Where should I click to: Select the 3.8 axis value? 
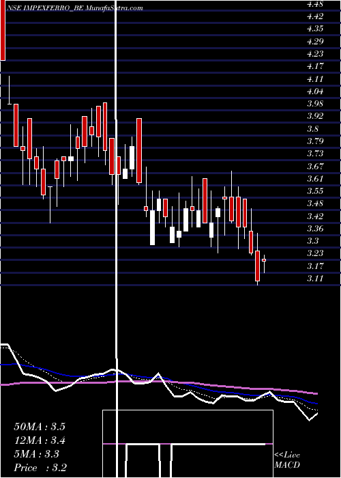pos(312,128)
